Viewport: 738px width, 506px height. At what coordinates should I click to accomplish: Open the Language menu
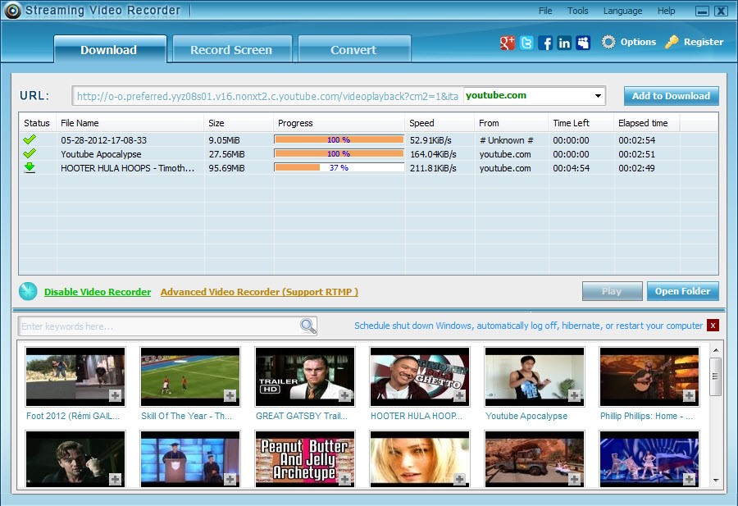pos(622,11)
